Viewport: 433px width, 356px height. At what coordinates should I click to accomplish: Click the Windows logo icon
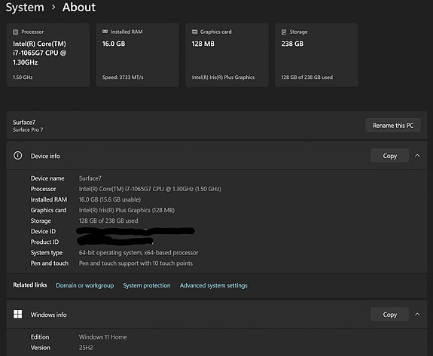(x=17, y=315)
